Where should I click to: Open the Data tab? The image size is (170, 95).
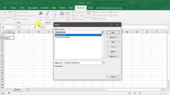tap(54, 8)
